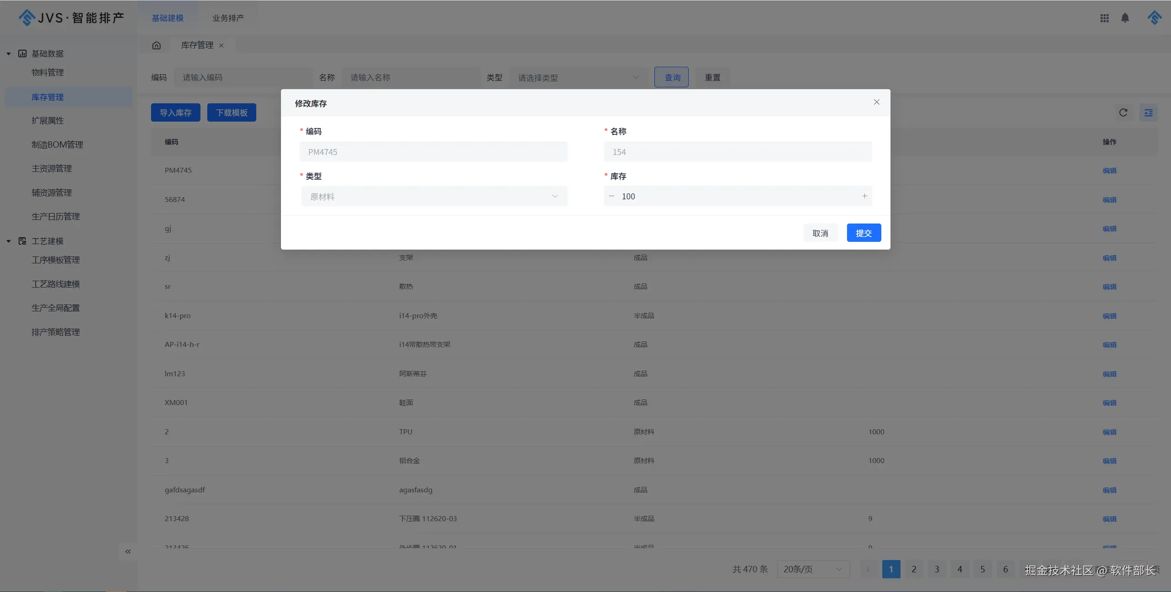
Task: Collapse the sidebar with double-chevron icon
Action: click(128, 551)
